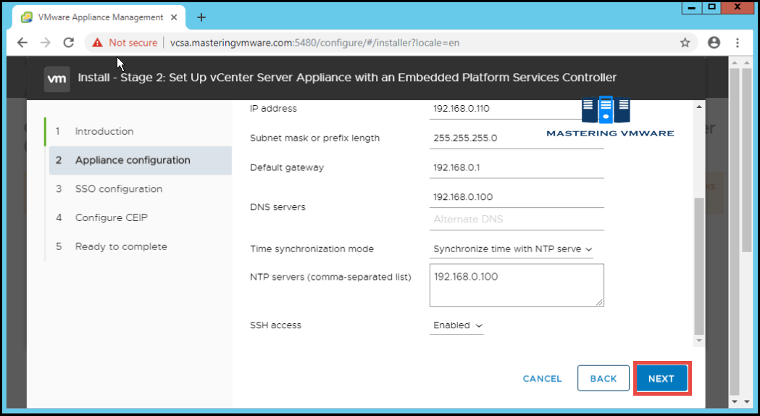The width and height of the screenshot is (760, 416).
Task: Click the address bar URL
Action: (x=314, y=43)
